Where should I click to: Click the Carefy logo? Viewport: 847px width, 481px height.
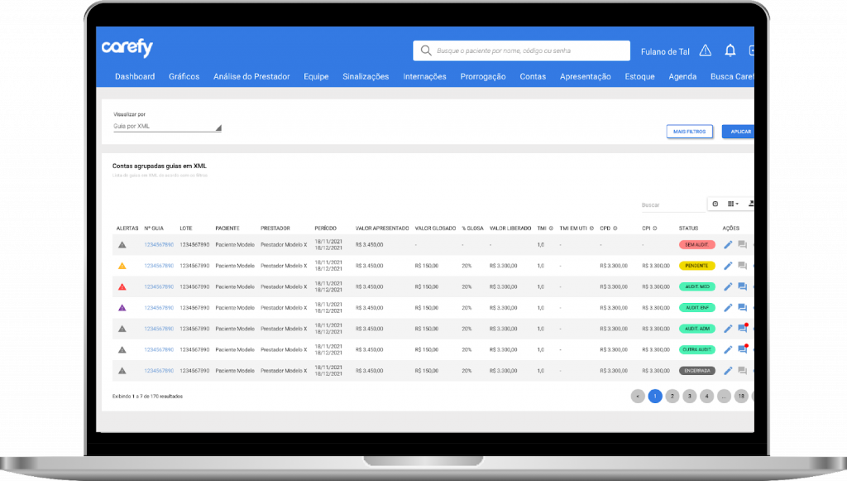[127, 48]
